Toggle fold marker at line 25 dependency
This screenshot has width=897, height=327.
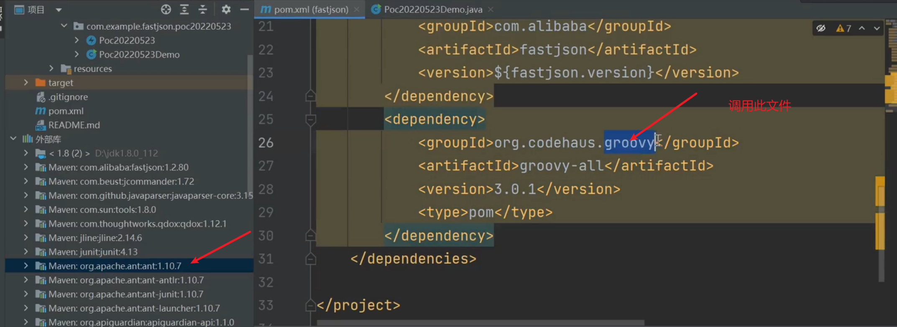(310, 120)
